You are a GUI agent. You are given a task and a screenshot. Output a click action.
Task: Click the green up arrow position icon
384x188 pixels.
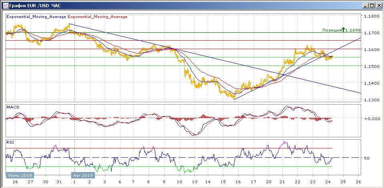pos(343,30)
